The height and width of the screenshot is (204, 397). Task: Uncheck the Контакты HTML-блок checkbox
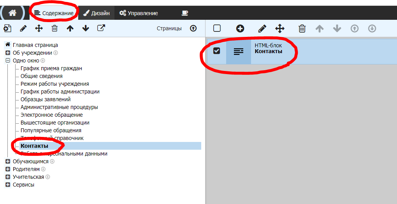tap(217, 51)
